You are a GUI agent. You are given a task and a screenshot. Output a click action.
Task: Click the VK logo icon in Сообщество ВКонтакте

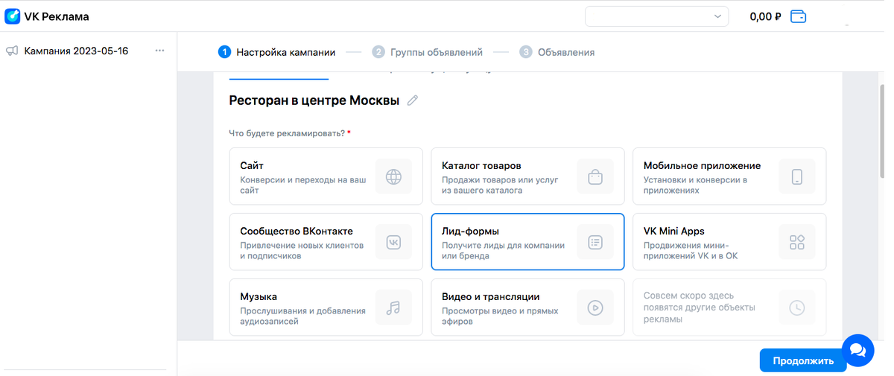point(393,242)
